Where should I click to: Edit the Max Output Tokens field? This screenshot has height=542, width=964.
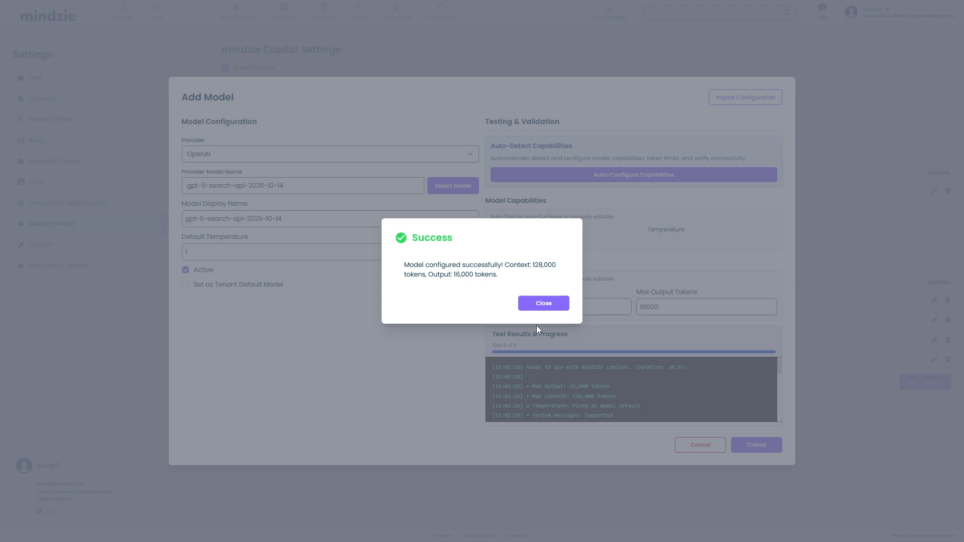706,307
